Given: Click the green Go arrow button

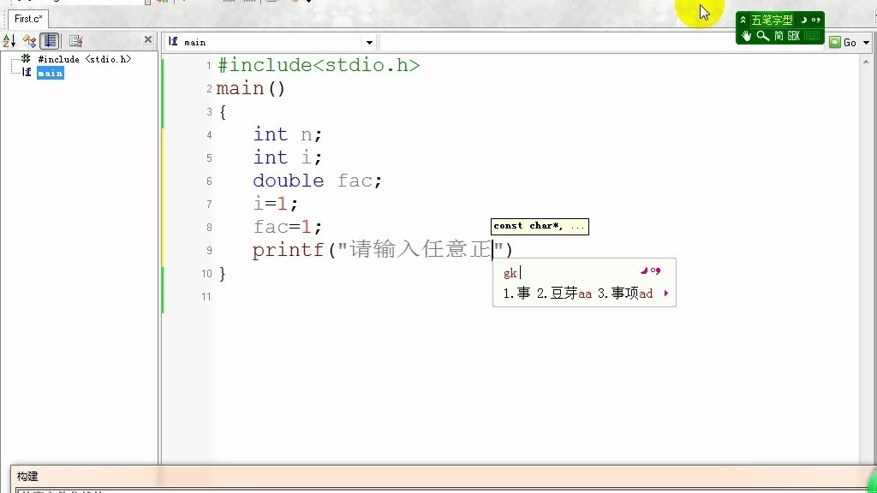Looking at the screenshot, I should click(x=835, y=43).
